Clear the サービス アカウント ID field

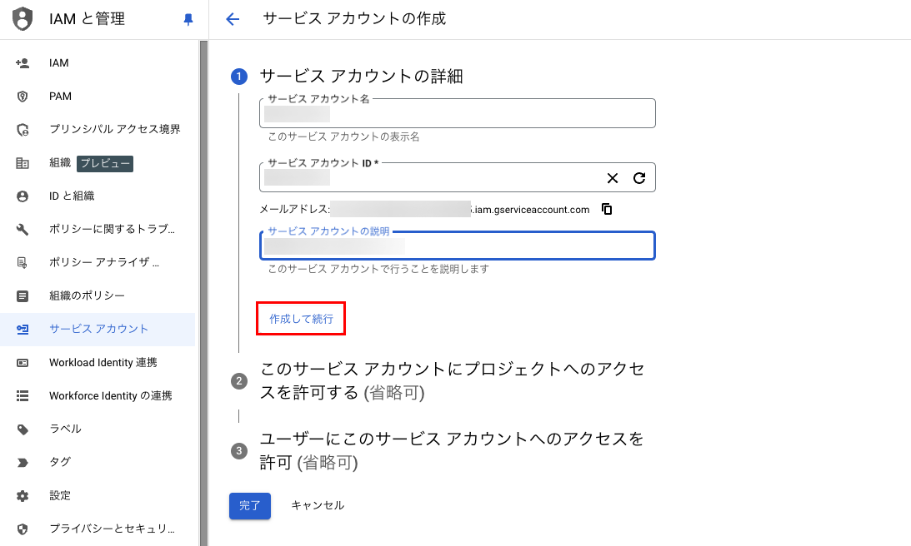point(612,177)
